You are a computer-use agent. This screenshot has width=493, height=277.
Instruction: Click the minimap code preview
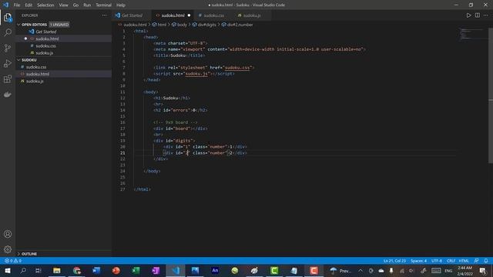(x=471, y=34)
